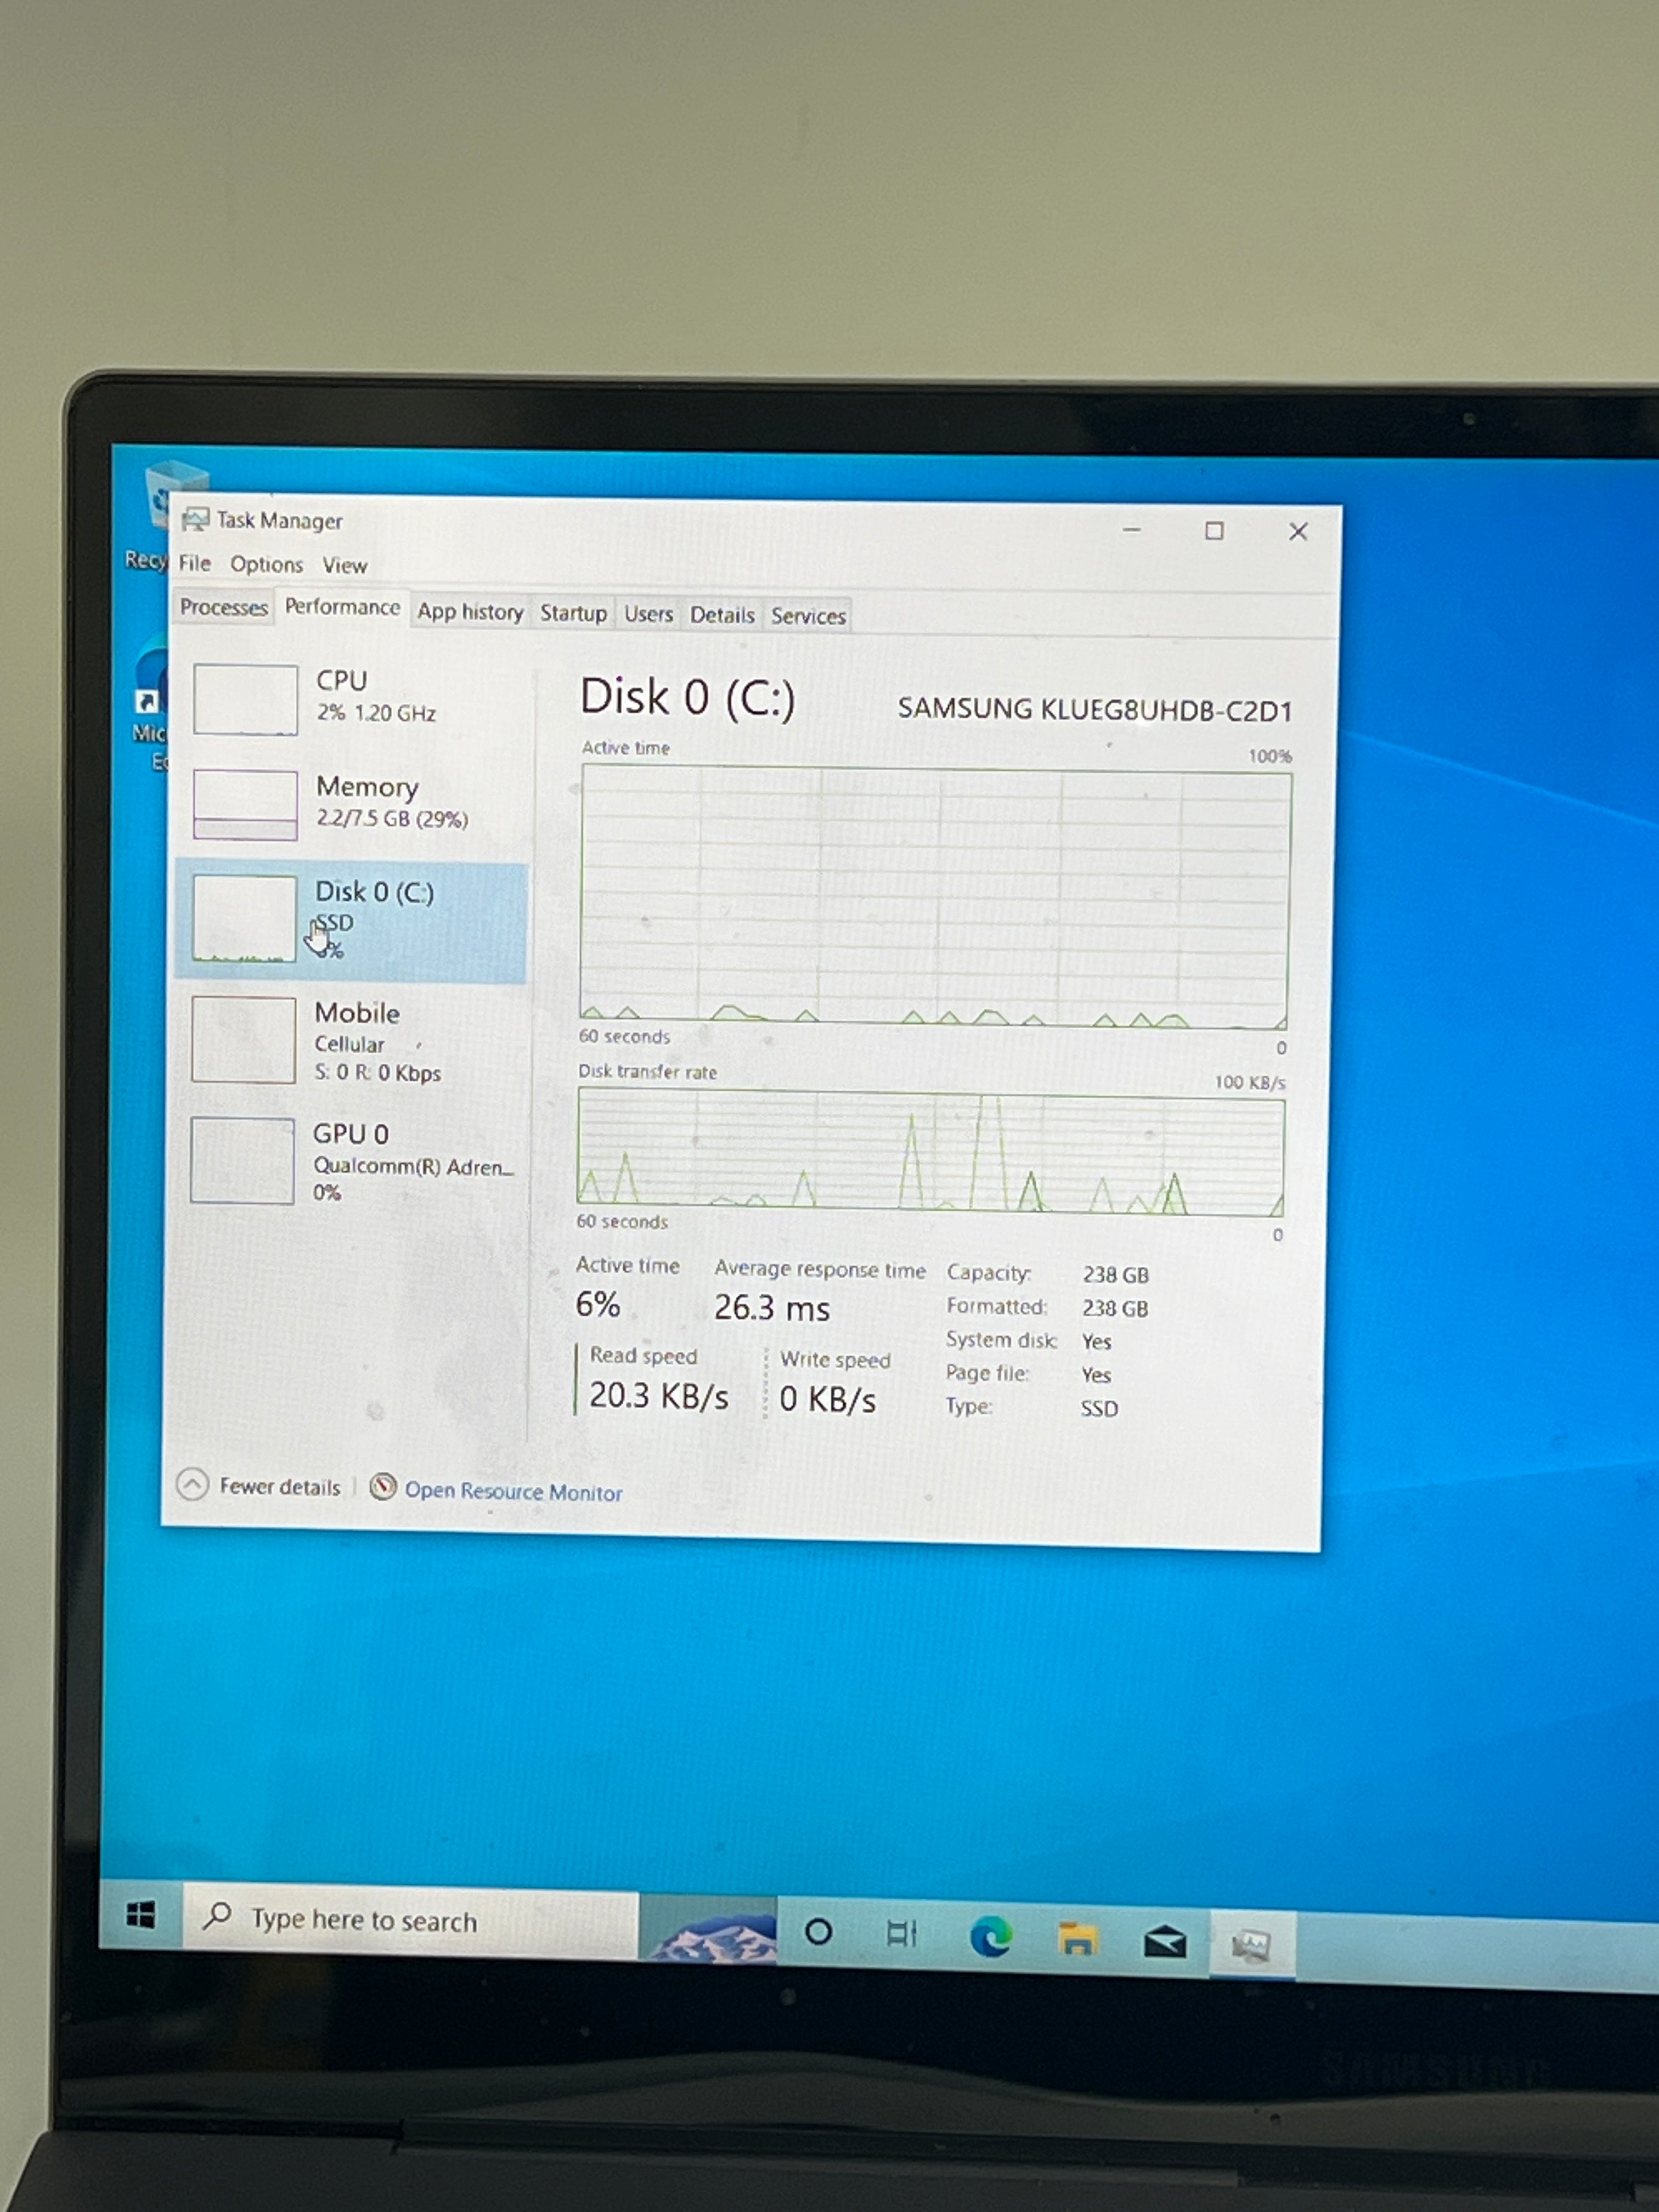Open the View menu
Viewport: 1659px width, 2212px height.
pos(345,565)
